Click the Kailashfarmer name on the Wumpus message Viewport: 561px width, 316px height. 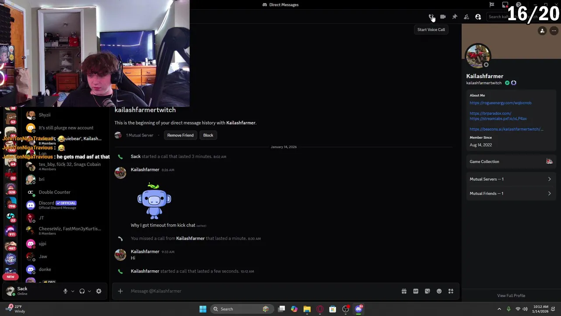(x=145, y=170)
